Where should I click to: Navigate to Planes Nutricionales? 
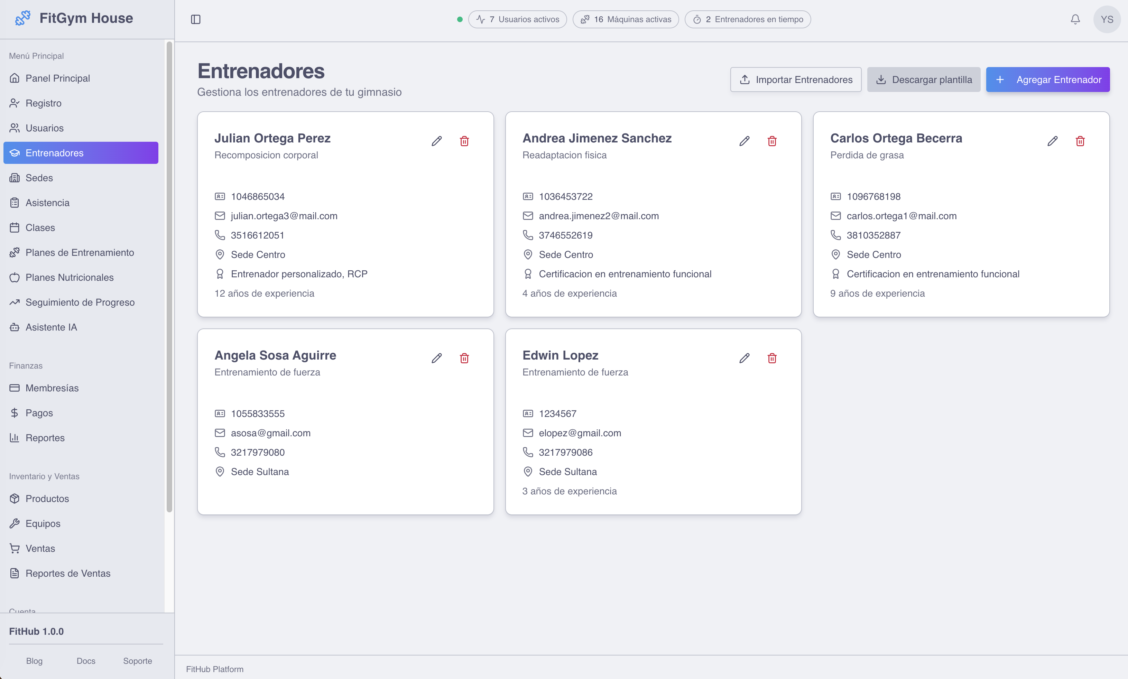point(69,277)
